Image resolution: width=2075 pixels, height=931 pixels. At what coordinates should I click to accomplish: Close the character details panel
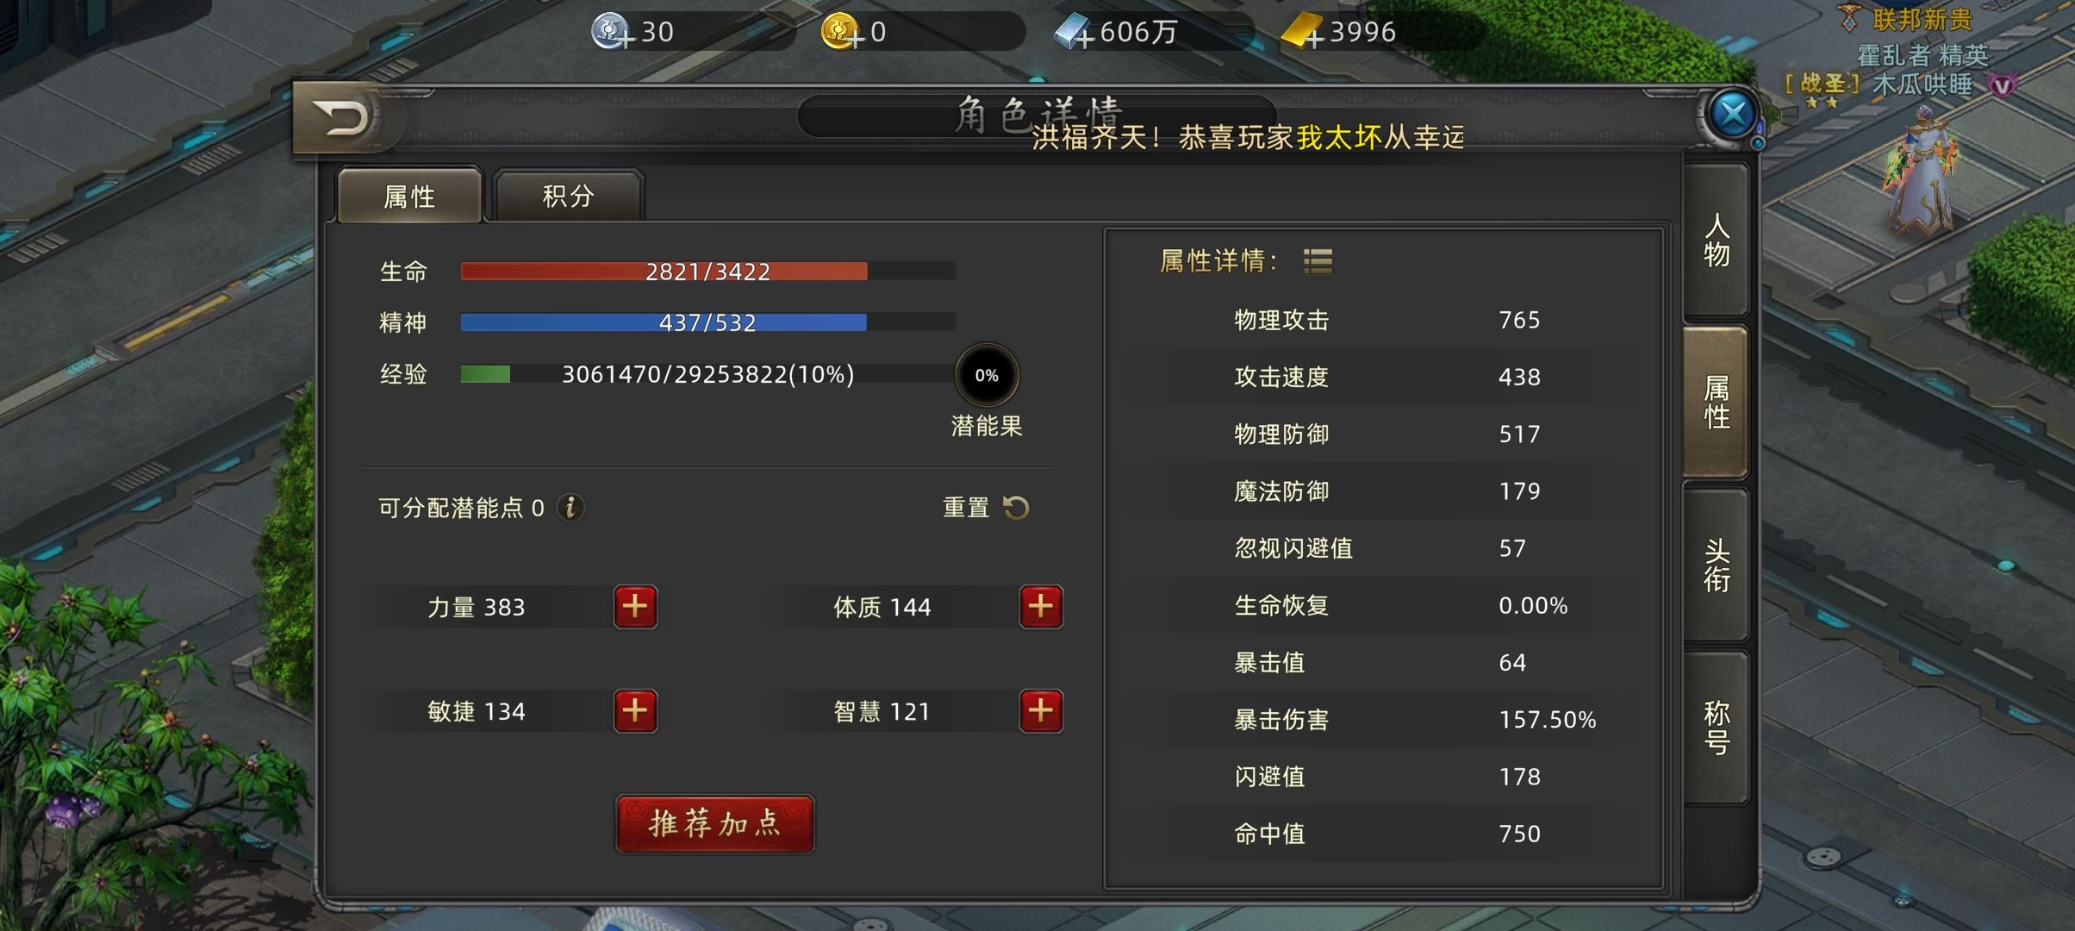tap(1733, 115)
